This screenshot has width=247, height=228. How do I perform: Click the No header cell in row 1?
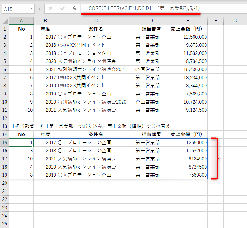click(x=21, y=29)
